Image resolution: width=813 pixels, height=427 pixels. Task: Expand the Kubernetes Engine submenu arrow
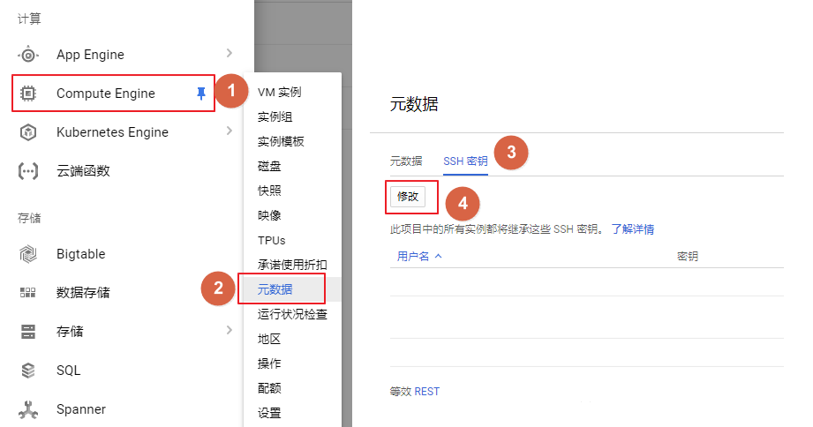tap(230, 131)
